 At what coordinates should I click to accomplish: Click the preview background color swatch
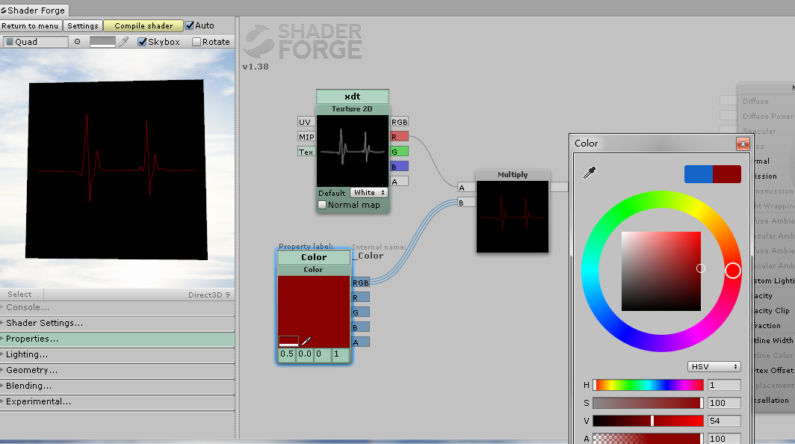click(x=102, y=42)
